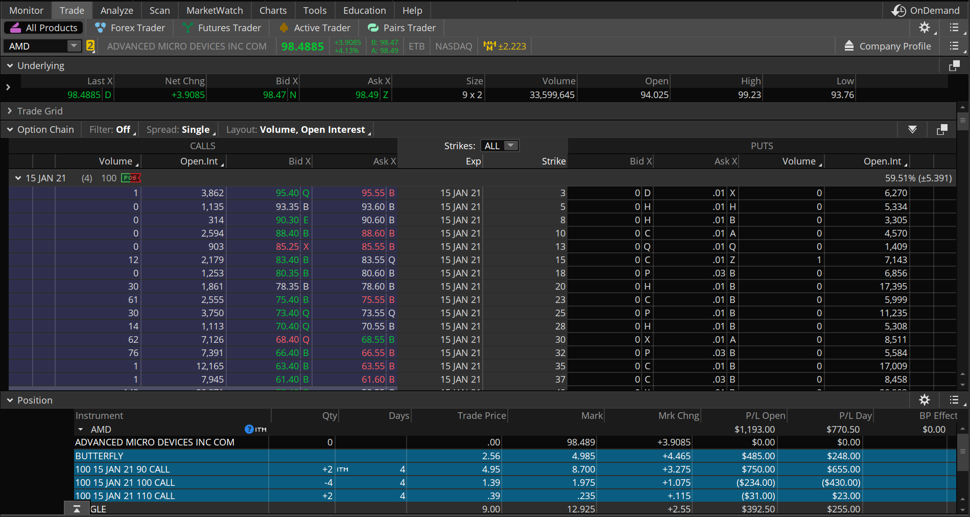Open the AMD symbol dropdown arrow
The width and height of the screenshot is (970, 517).
(74, 46)
